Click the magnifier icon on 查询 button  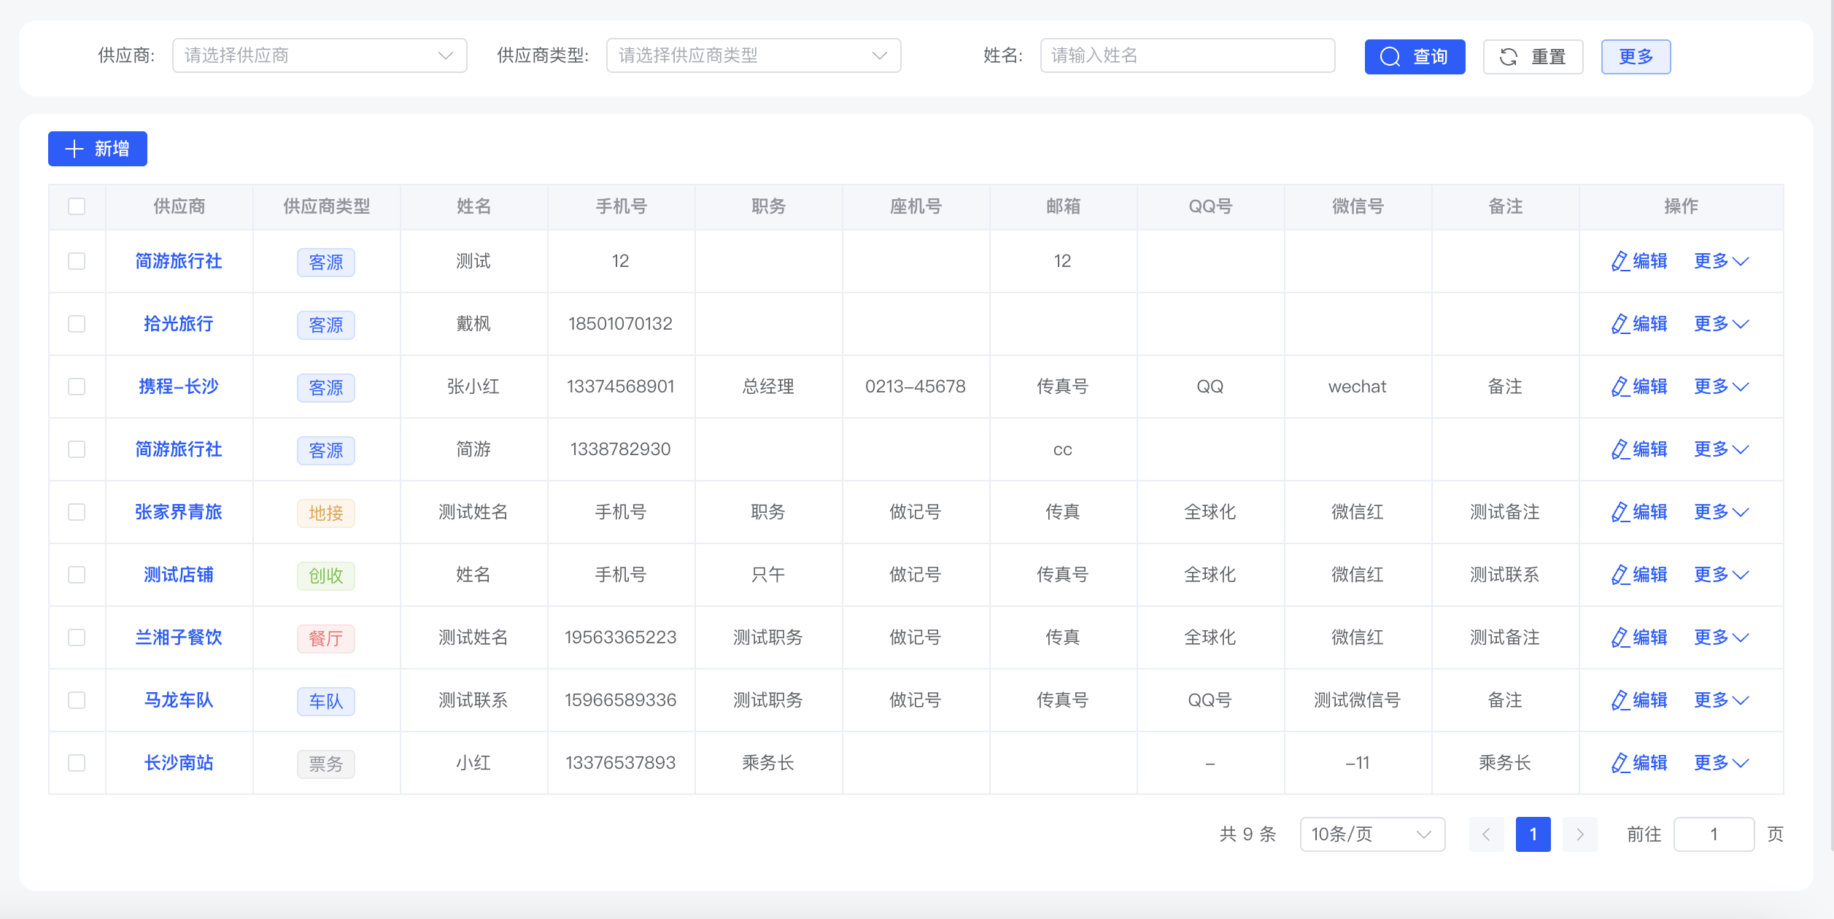[x=1390, y=57]
